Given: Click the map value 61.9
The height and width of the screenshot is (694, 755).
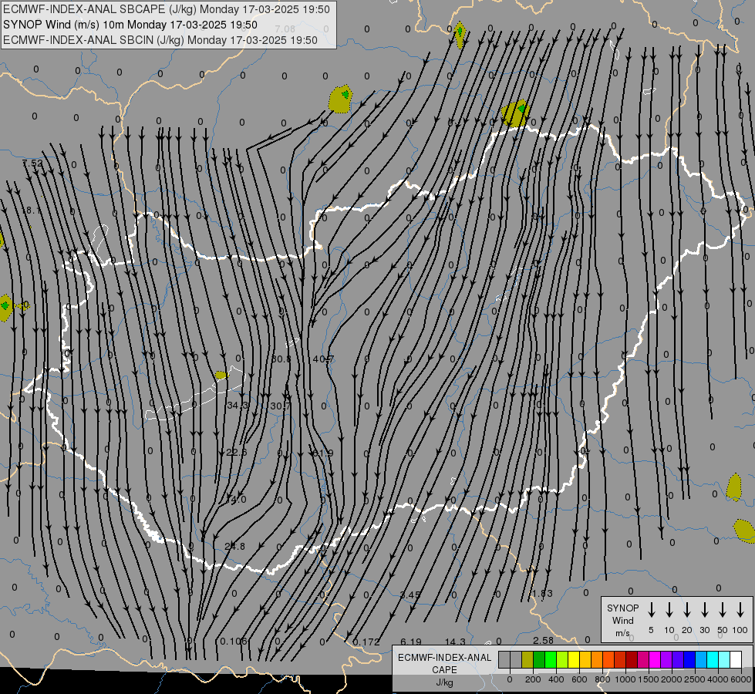Looking at the screenshot, I should (x=322, y=453).
